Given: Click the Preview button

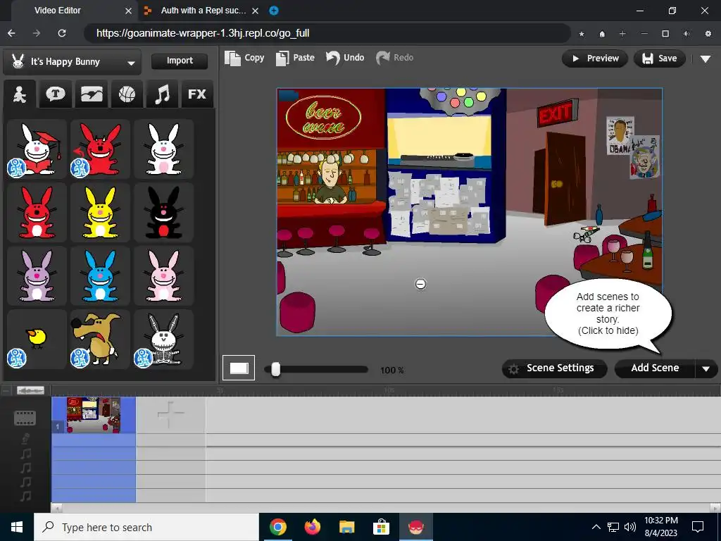Looking at the screenshot, I should [x=595, y=58].
